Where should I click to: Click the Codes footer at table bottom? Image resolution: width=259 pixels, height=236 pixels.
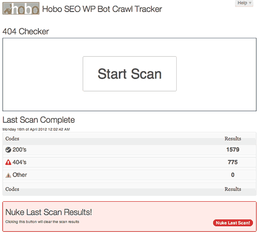coord(12,189)
